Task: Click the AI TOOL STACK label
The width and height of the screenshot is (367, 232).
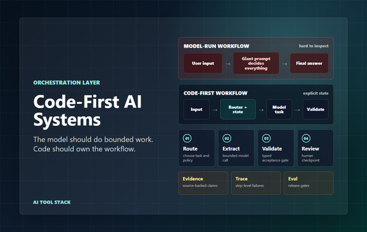Action: tap(52, 202)
